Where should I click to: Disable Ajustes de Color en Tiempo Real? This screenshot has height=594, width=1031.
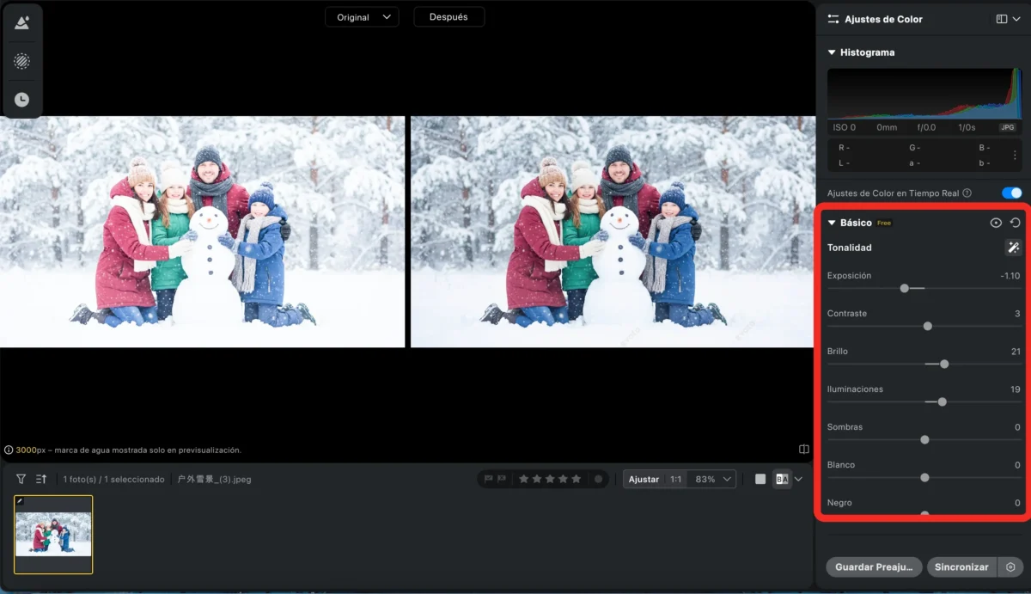pos(1011,193)
